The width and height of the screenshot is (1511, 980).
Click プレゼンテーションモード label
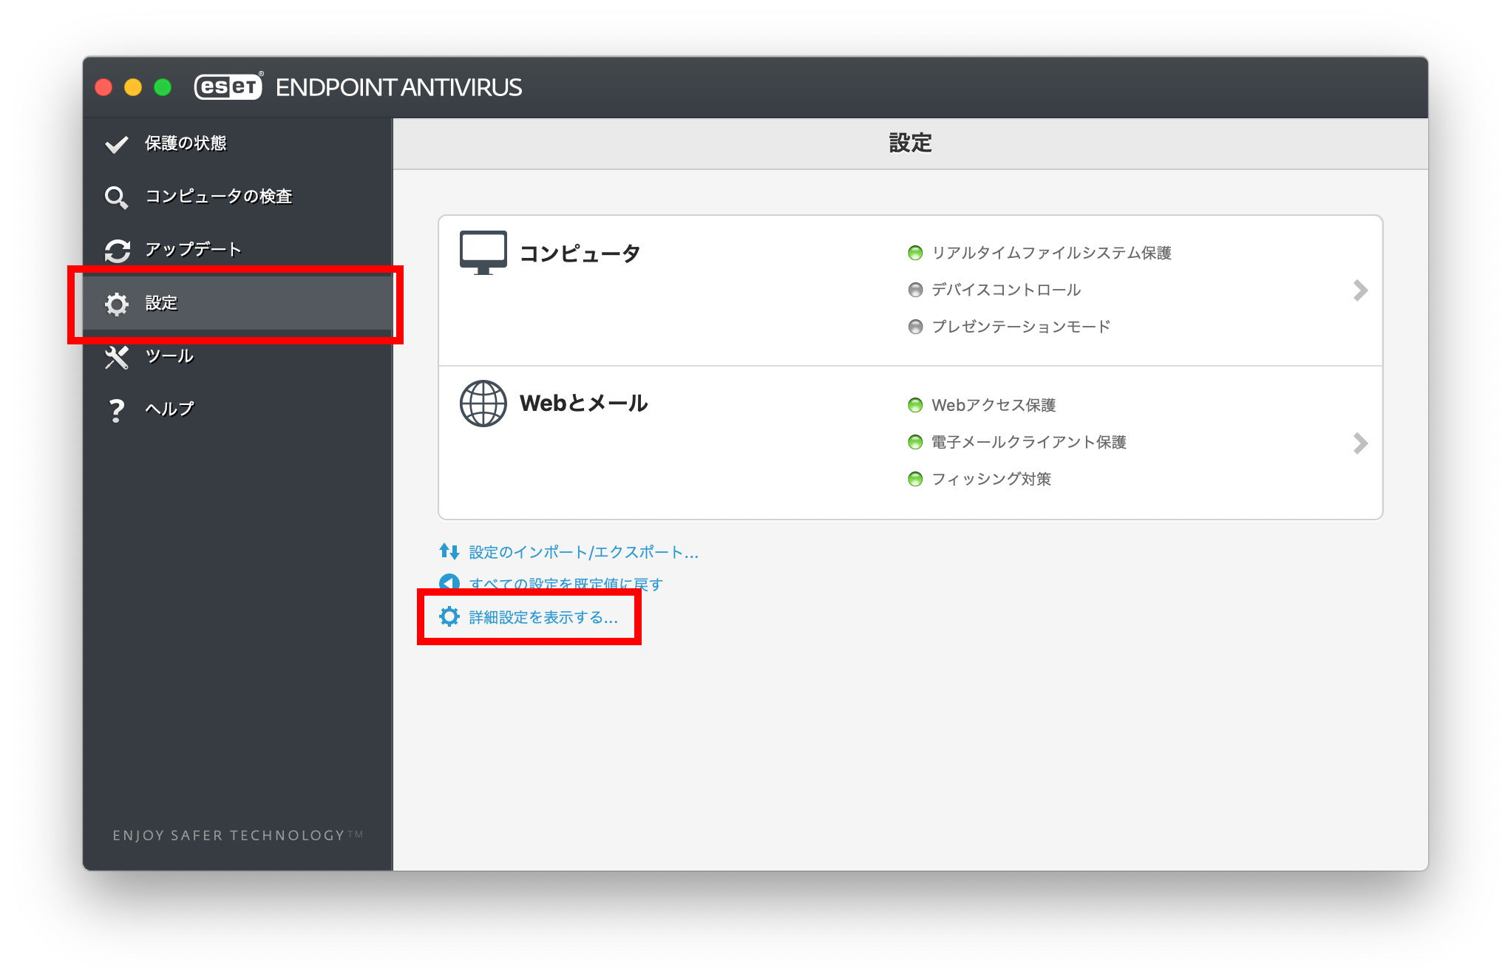point(1021,327)
